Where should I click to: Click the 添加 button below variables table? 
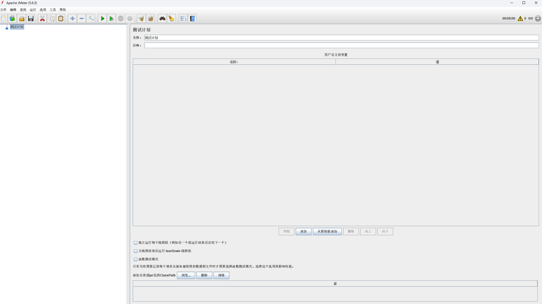[303, 231]
